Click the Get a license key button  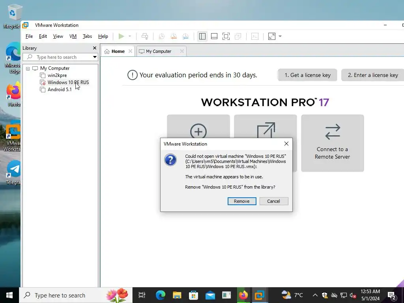[307, 75]
